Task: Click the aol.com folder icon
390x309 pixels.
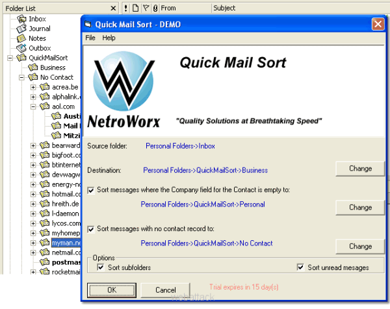Action: tap(45, 106)
